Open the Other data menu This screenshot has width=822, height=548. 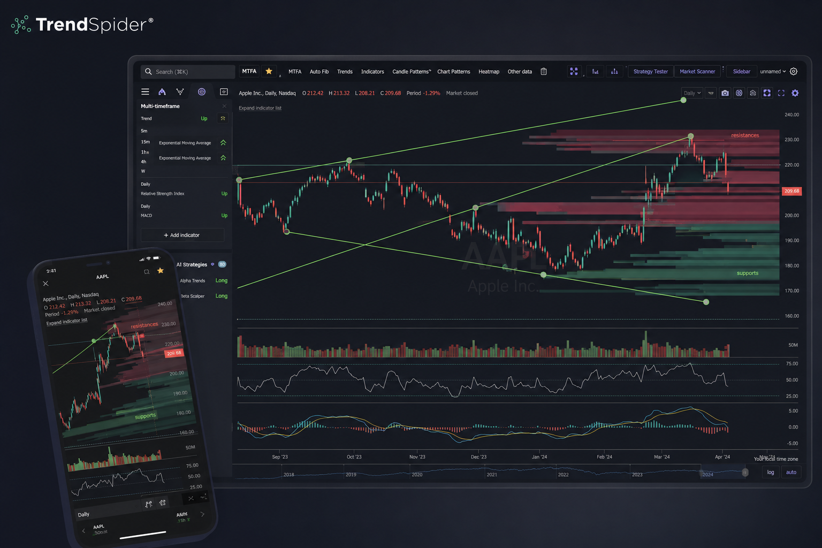click(x=520, y=72)
